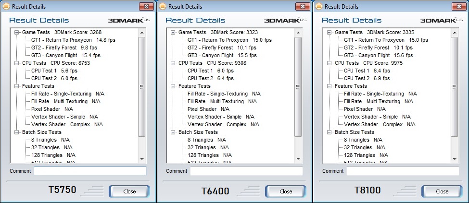469x203 pixels.
Task: Select 'GT2 - Firefly Forest 9.8 fps'
Action: point(64,48)
